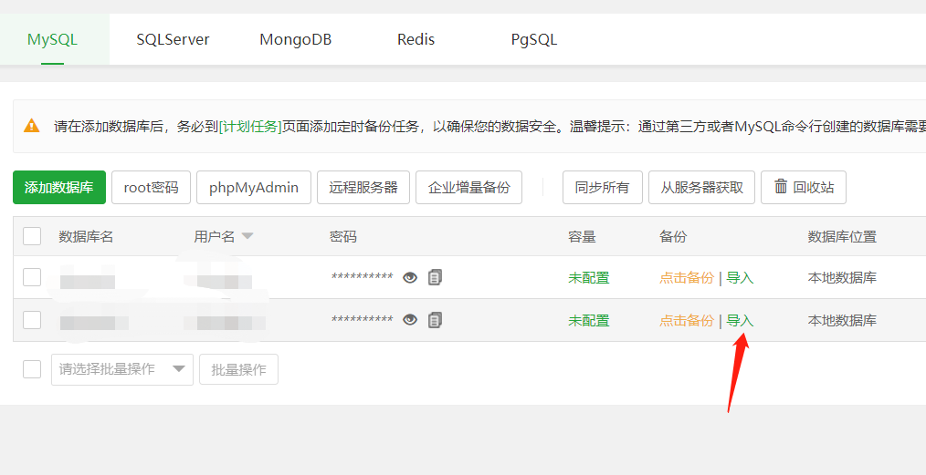Switch to the SQLServer tab
The width and height of the screenshot is (926, 475).
coord(173,40)
